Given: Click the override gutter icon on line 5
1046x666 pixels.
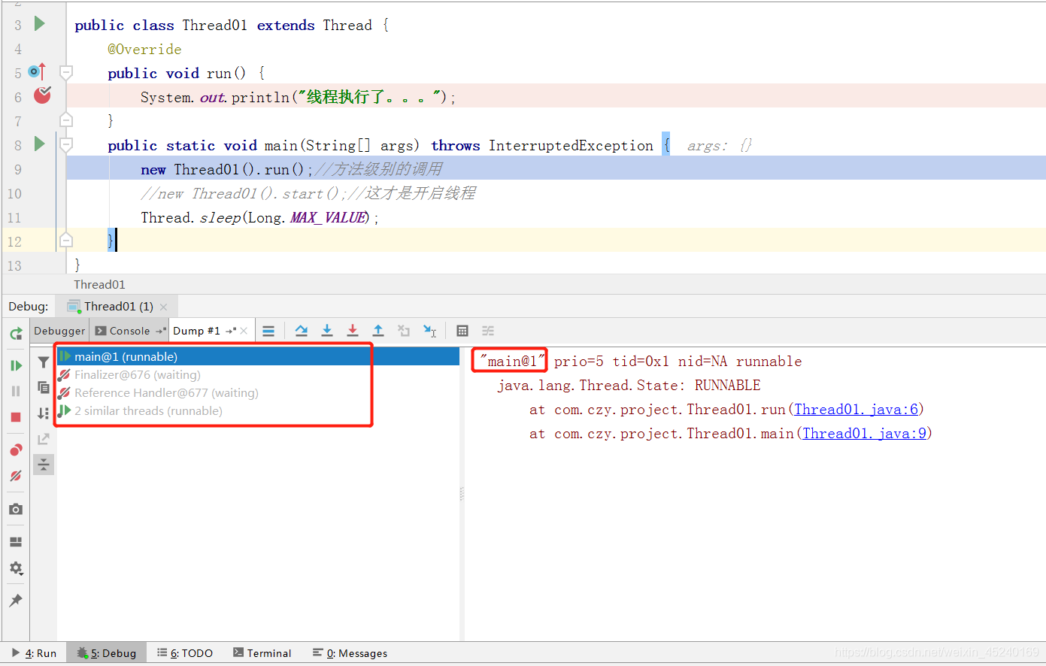Looking at the screenshot, I should (x=36, y=72).
